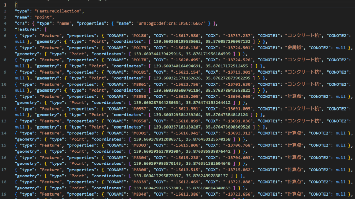The image size is (355, 199).
Task: Click longitude "139.660340164094691"
Action: click(177, 66)
